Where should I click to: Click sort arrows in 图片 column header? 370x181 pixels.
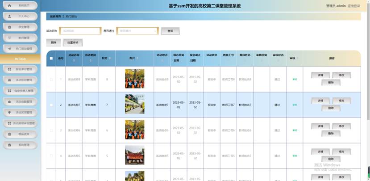tap(137, 58)
